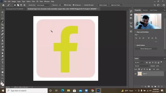Select the Crop tool
Image resolution: width=166 pixels, height=93 pixels.
pos(2,25)
